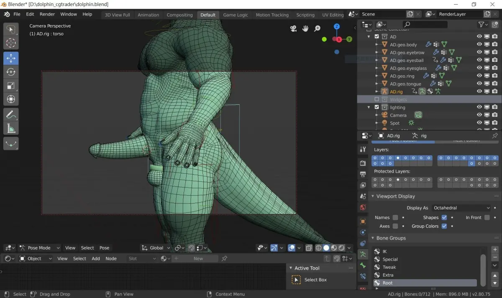Screen dimensions: 502x298
Task: Switch to the Scripting workspace tab
Action: [305, 15]
